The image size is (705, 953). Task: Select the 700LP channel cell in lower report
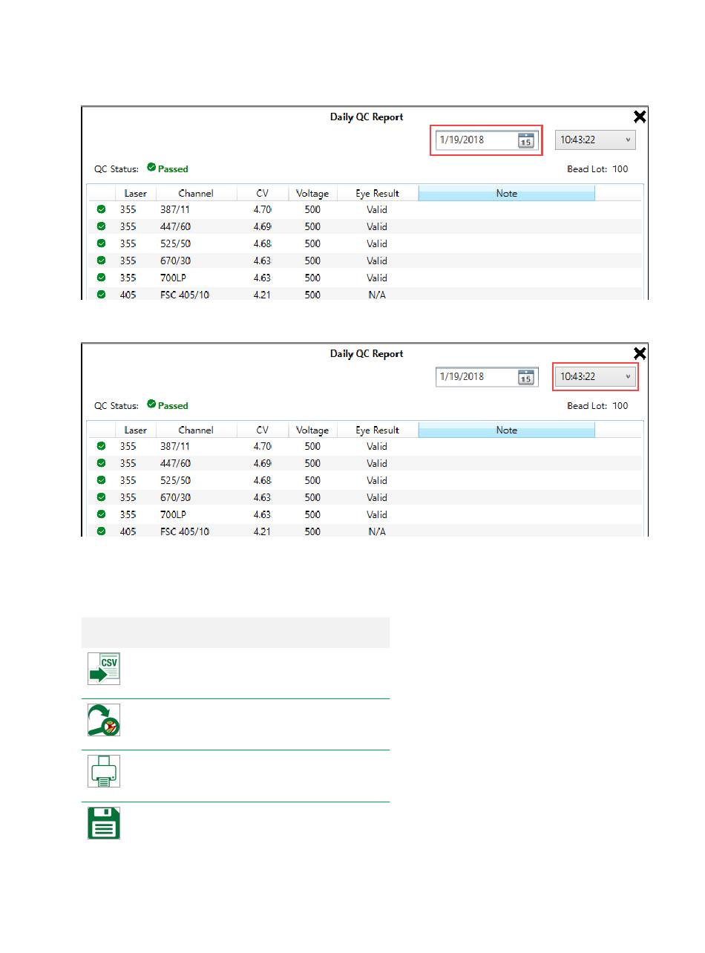(174, 514)
